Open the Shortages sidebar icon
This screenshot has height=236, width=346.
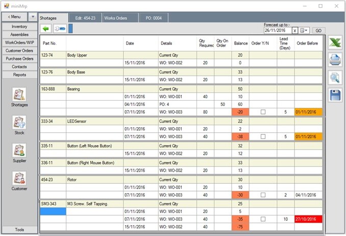(x=19, y=96)
